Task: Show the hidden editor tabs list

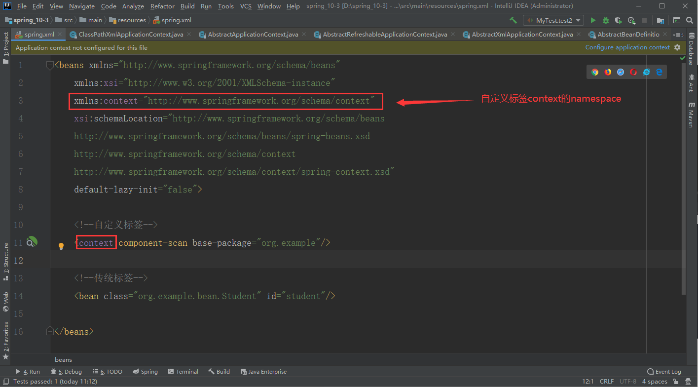Action: click(678, 35)
